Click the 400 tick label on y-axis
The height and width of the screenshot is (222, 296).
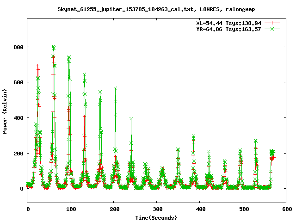tap(18, 118)
